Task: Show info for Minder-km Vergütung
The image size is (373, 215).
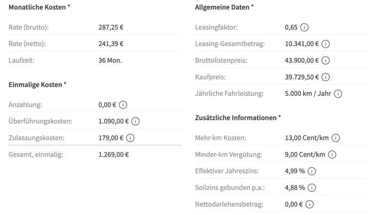Action: click(332, 155)
